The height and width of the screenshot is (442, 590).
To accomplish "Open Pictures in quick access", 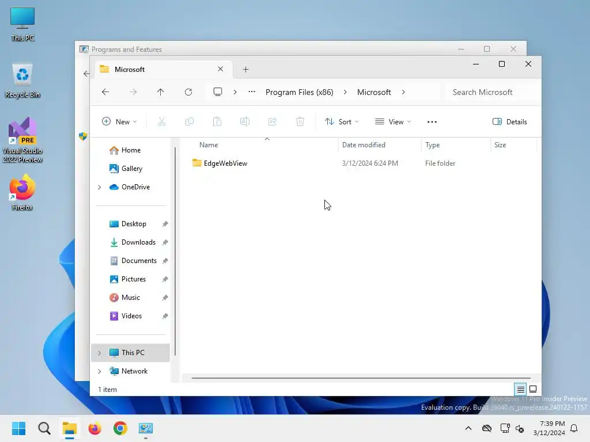I will tap(131, 279).
